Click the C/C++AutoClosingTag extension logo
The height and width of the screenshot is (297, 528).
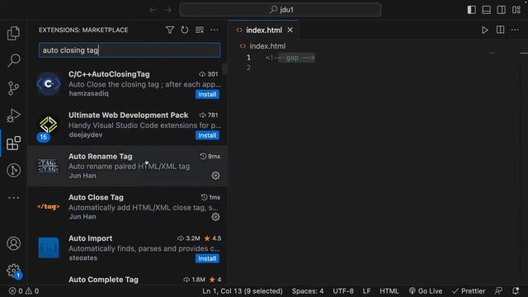coord(49,84)
